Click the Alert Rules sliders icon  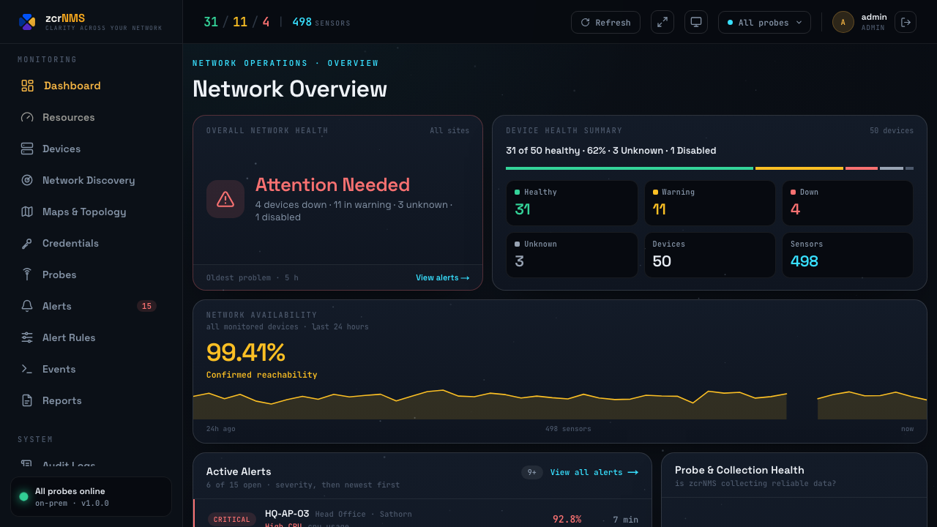[x=27, y=337]
